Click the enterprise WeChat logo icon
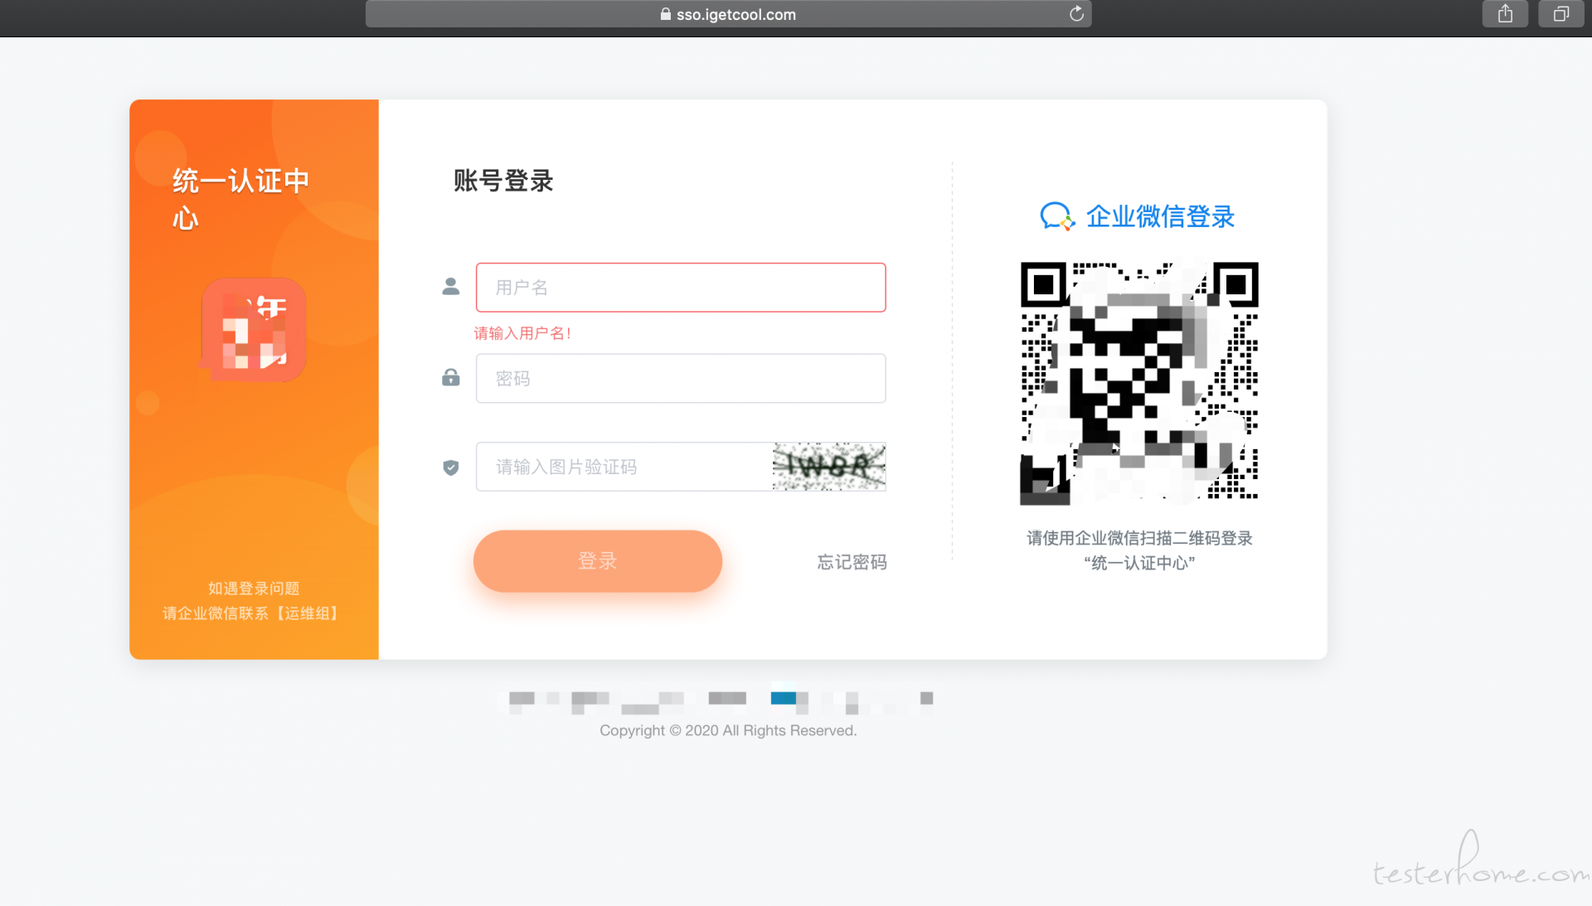The height and width of the screenshot is (906, 1592). (1057, 216)
